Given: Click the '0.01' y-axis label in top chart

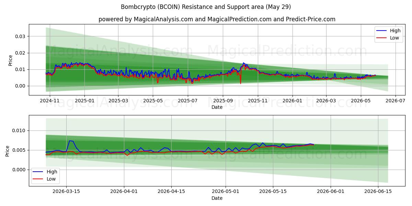Looking at the screenshot, I should [x=21, y=69].
